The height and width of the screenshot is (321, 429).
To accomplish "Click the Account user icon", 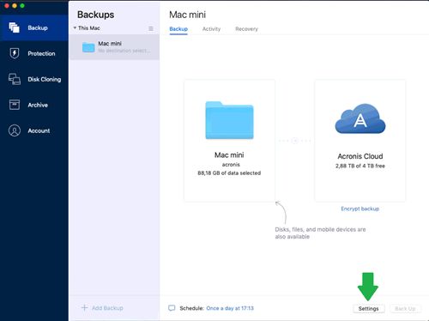I will point(15,130).
